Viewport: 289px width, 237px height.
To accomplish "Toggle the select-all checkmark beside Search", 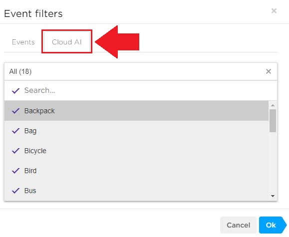I will tap(16, 90).
